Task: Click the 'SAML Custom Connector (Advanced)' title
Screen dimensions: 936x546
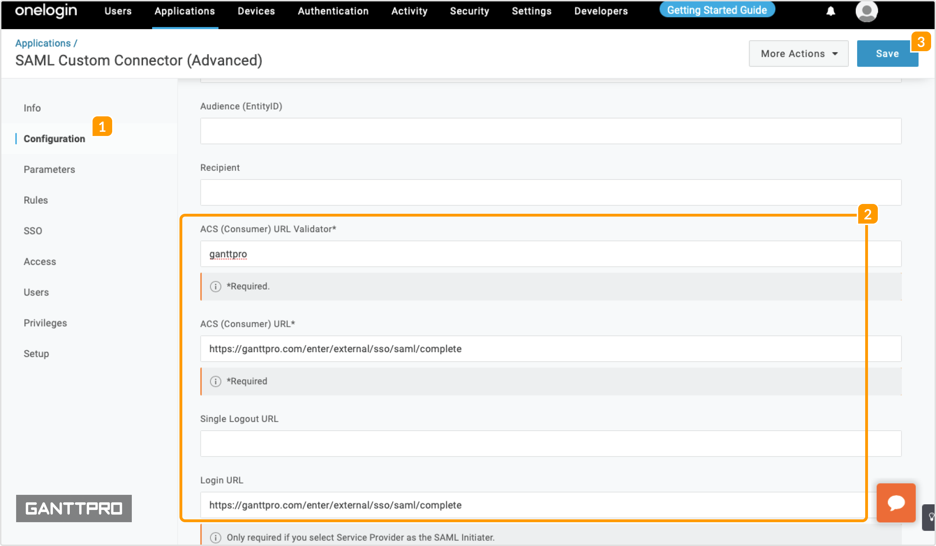Action: click(138, 60)
